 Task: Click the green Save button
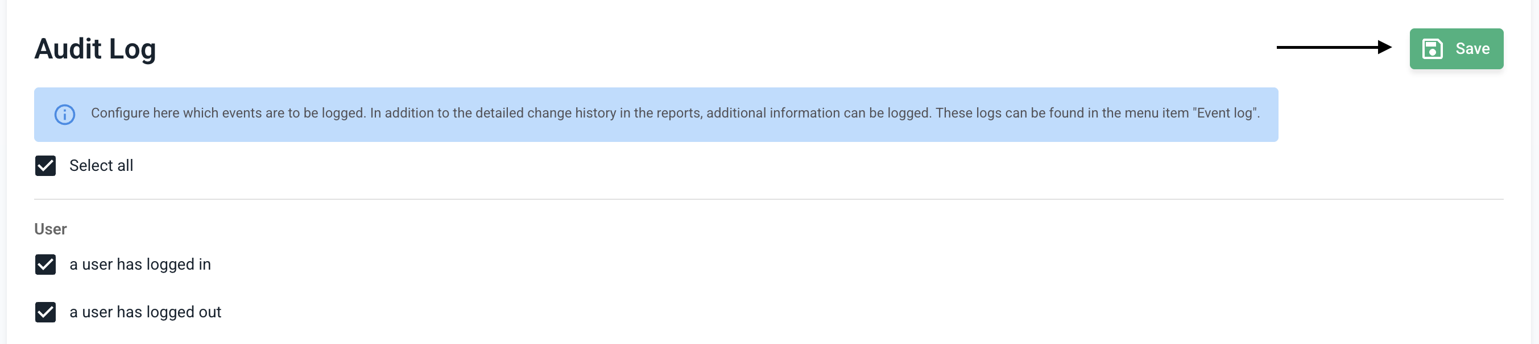click(x=1456, y=49)
